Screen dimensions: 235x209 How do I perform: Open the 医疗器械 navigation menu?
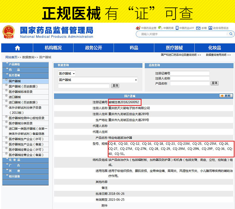(x=174, y=48)
